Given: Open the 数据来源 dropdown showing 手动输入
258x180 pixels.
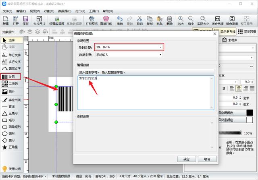Looking at the screenshot, I should (129, 55).
